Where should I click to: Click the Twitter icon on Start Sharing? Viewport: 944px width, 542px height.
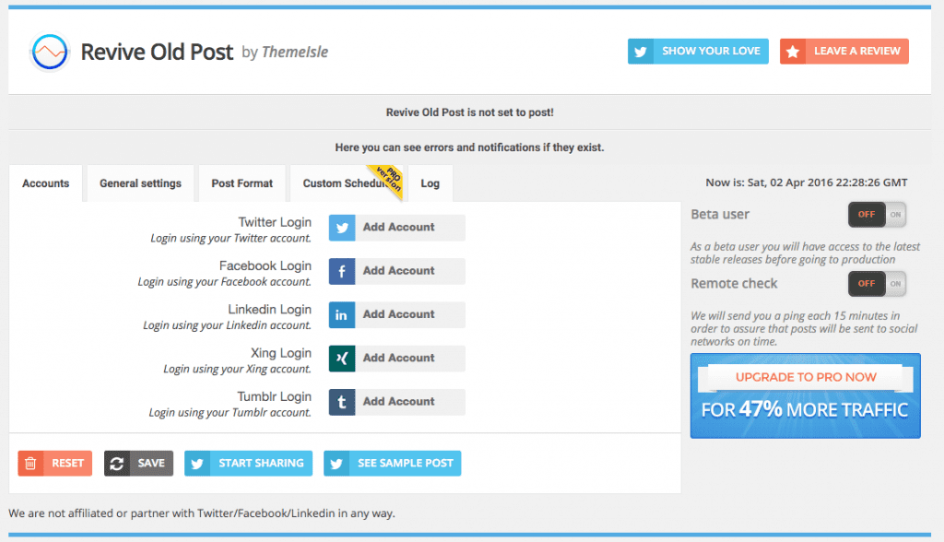[197, 463]
